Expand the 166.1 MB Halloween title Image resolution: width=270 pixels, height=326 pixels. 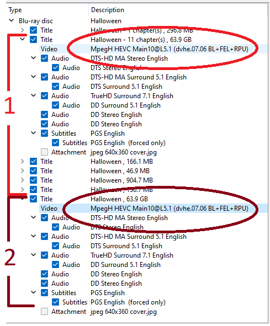click(x=23, y=161)
